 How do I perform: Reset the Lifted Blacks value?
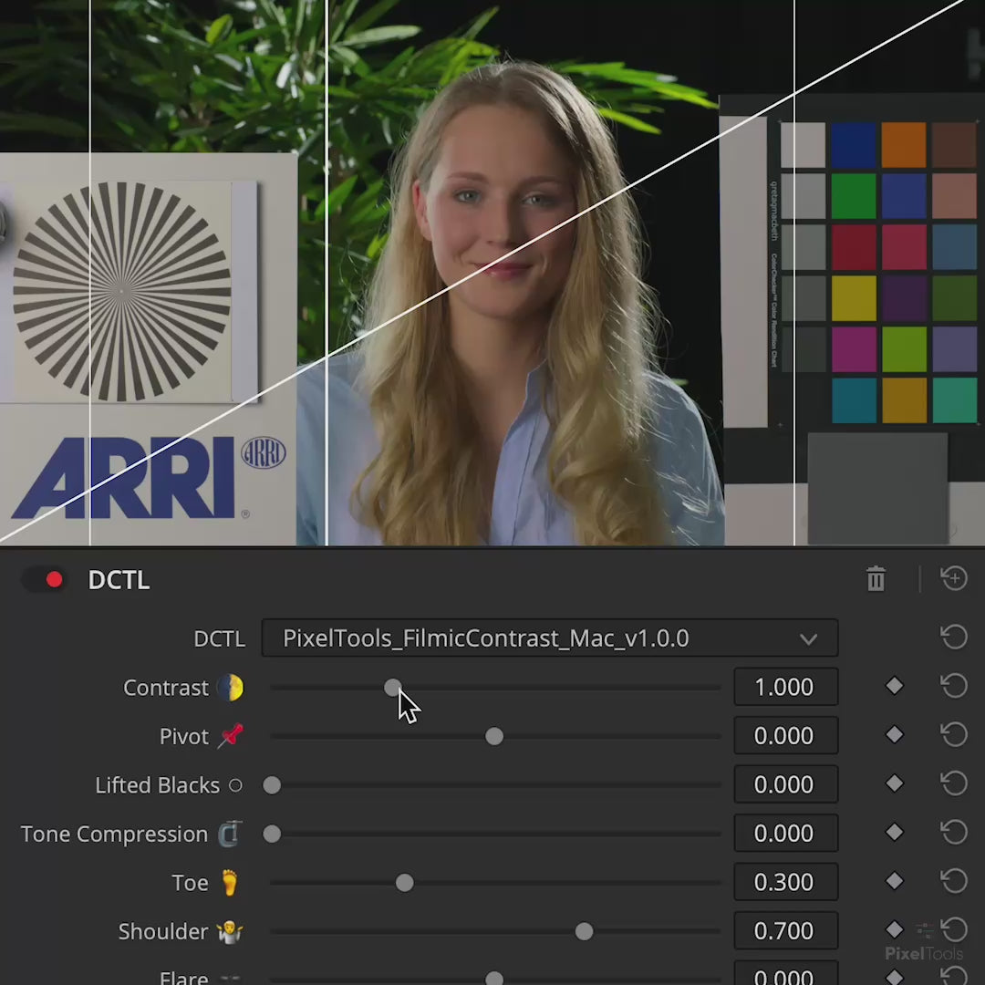point(954,783)
